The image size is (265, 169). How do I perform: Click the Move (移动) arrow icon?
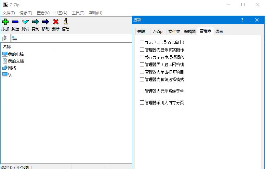(46, 22)
